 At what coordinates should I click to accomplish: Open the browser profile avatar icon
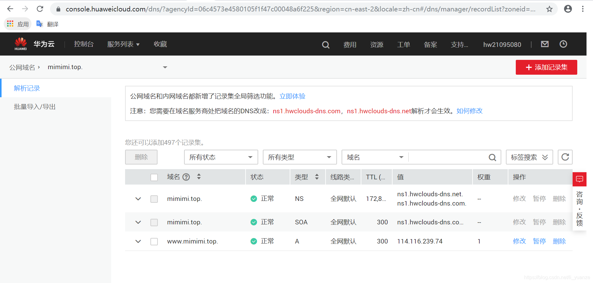(568, 9)
